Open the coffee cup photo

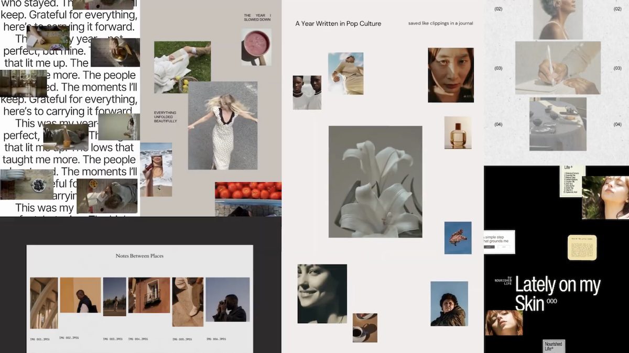pyautogui.click(x=365, y=328)
